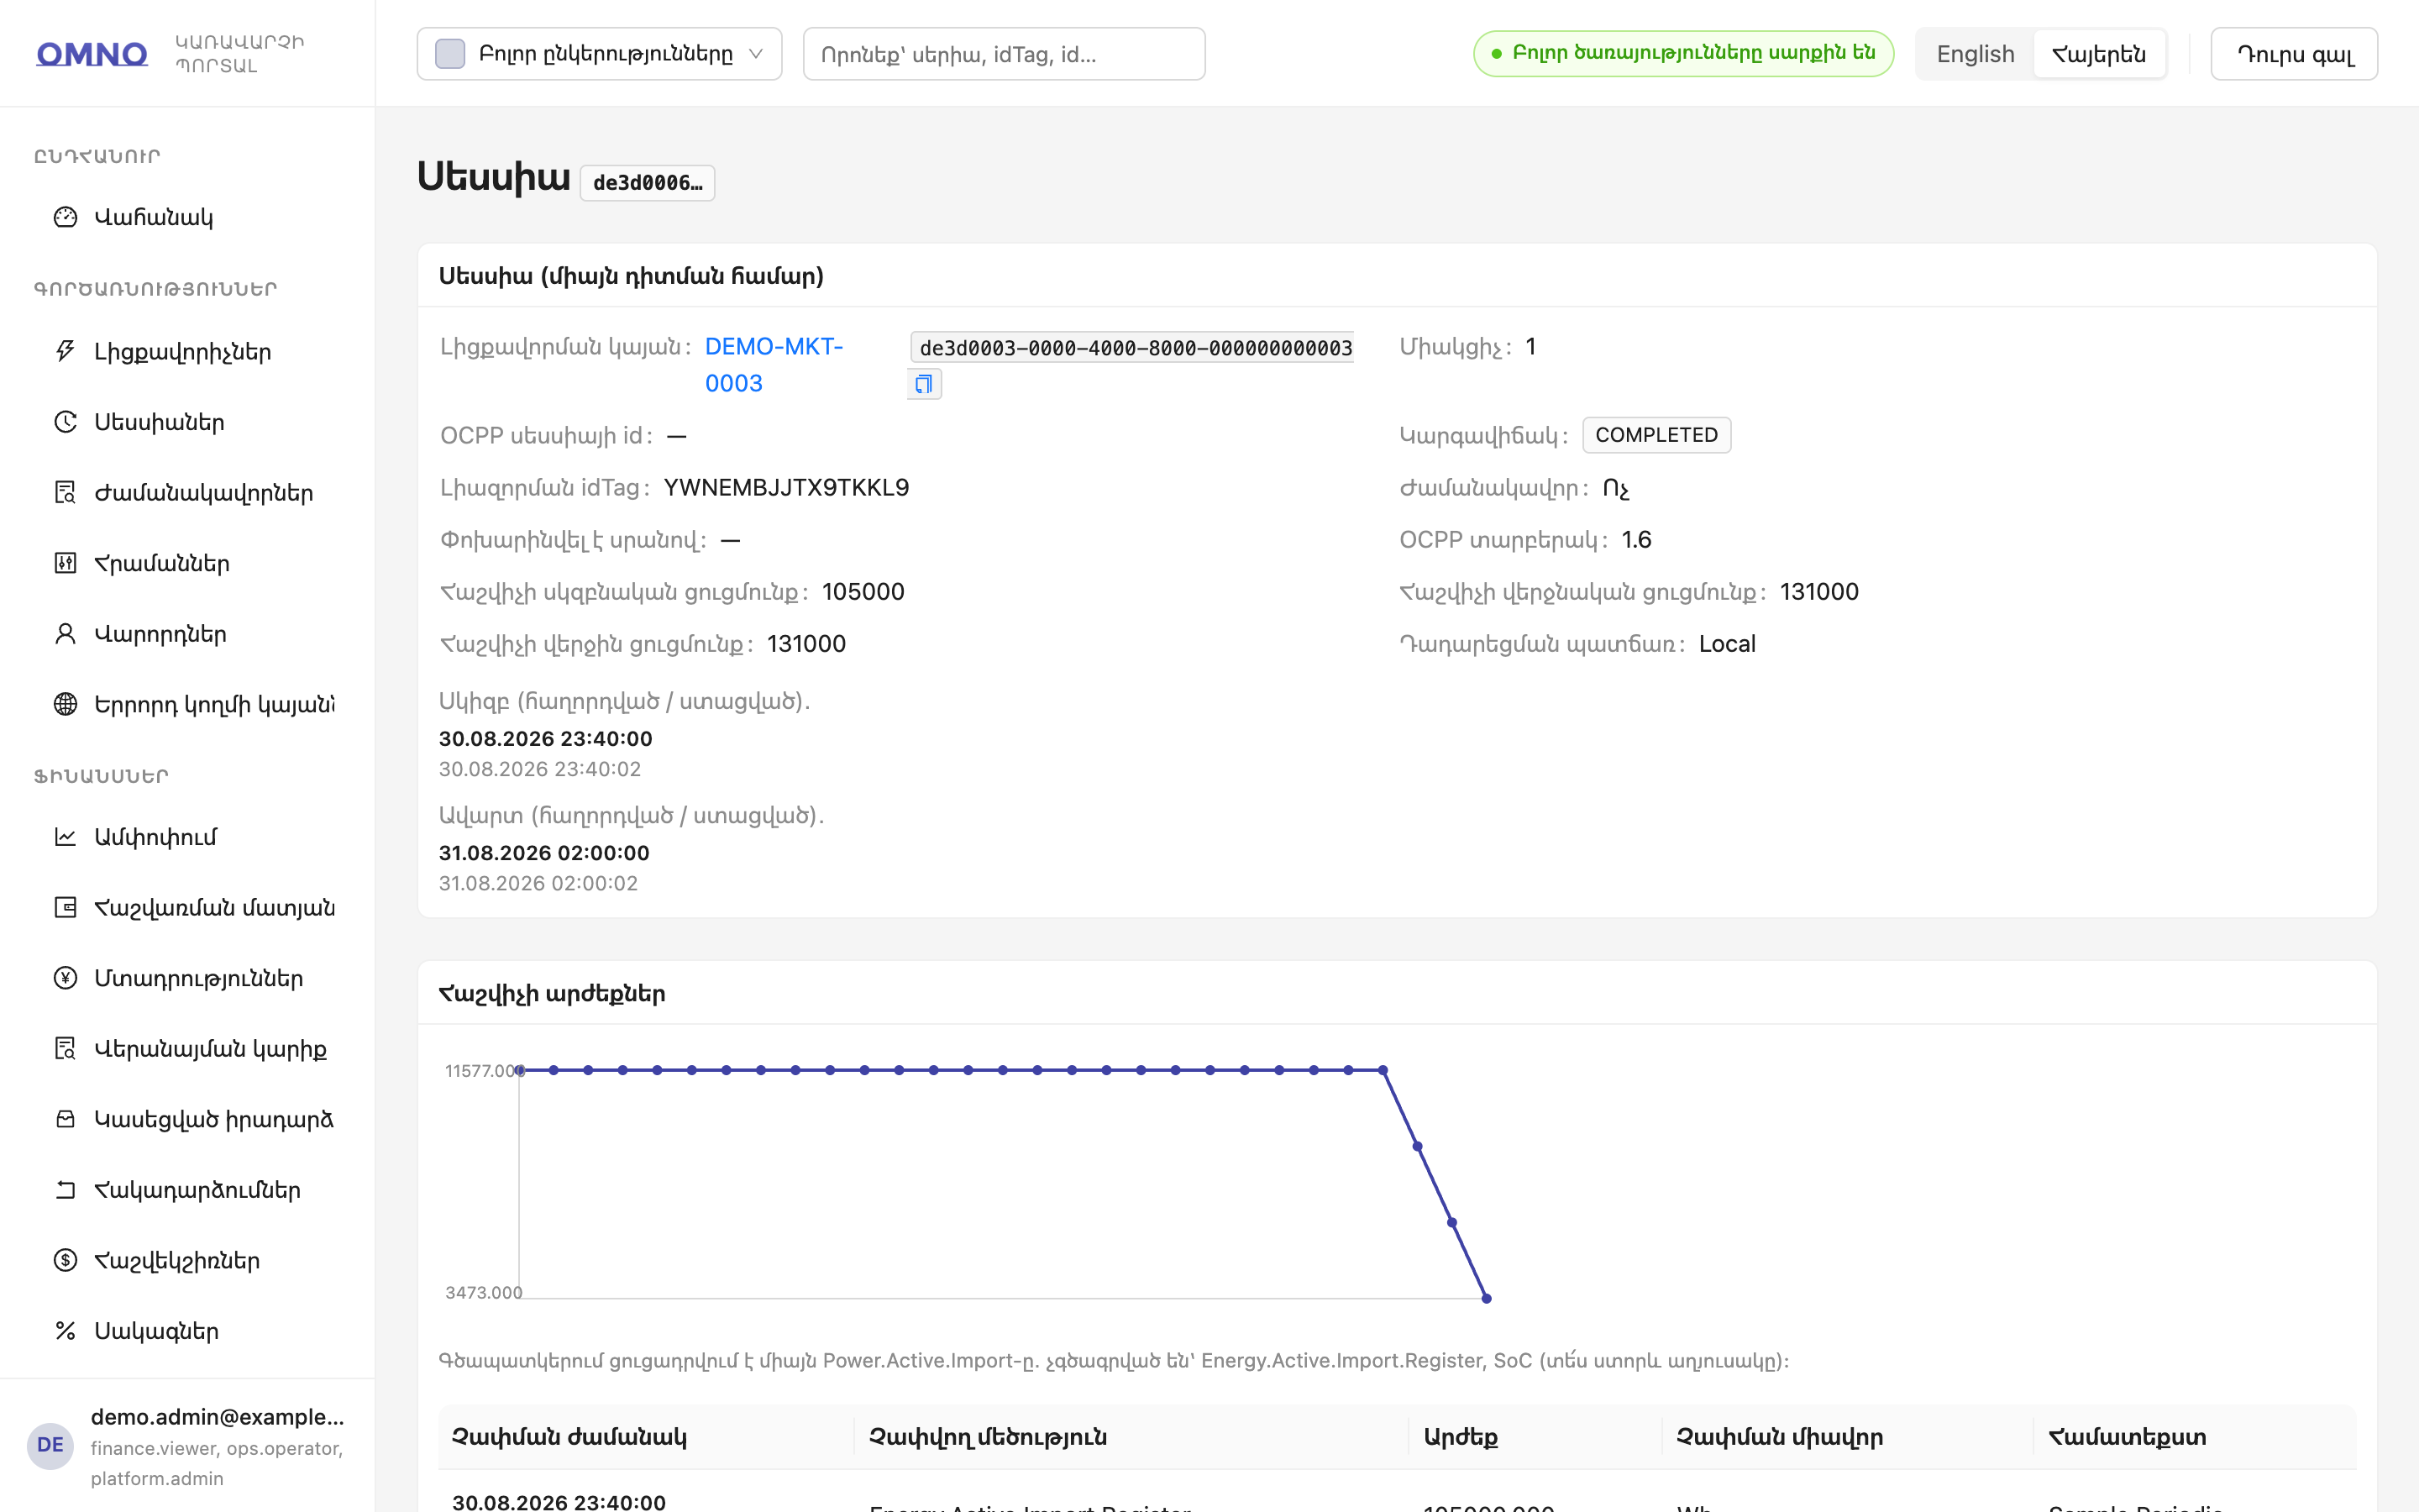
Task: Click the Դուրս գալ logout button
Action: tap(2294, 54)
